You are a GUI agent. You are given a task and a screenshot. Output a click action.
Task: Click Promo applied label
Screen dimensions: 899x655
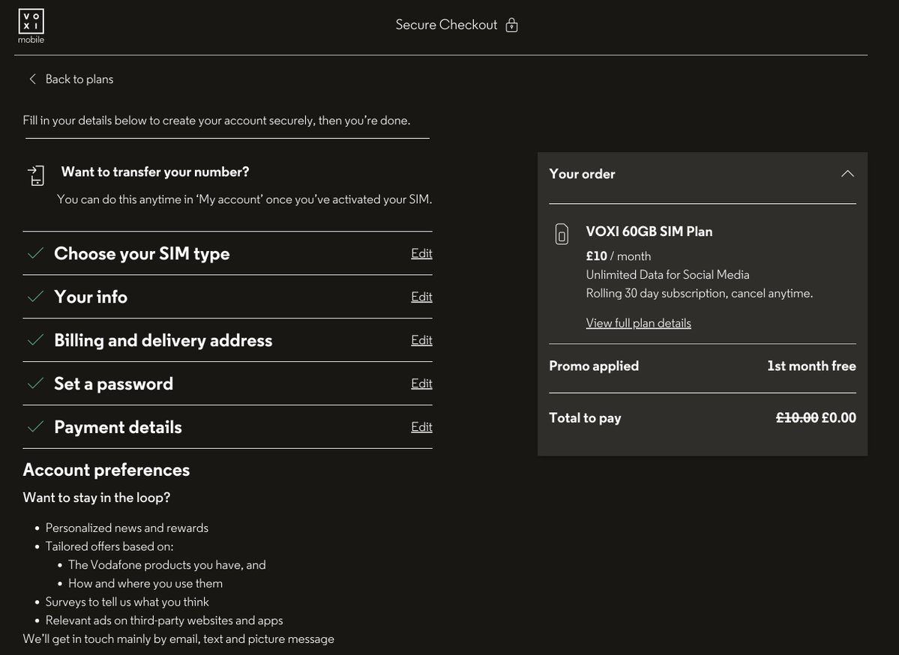point(593,366)
